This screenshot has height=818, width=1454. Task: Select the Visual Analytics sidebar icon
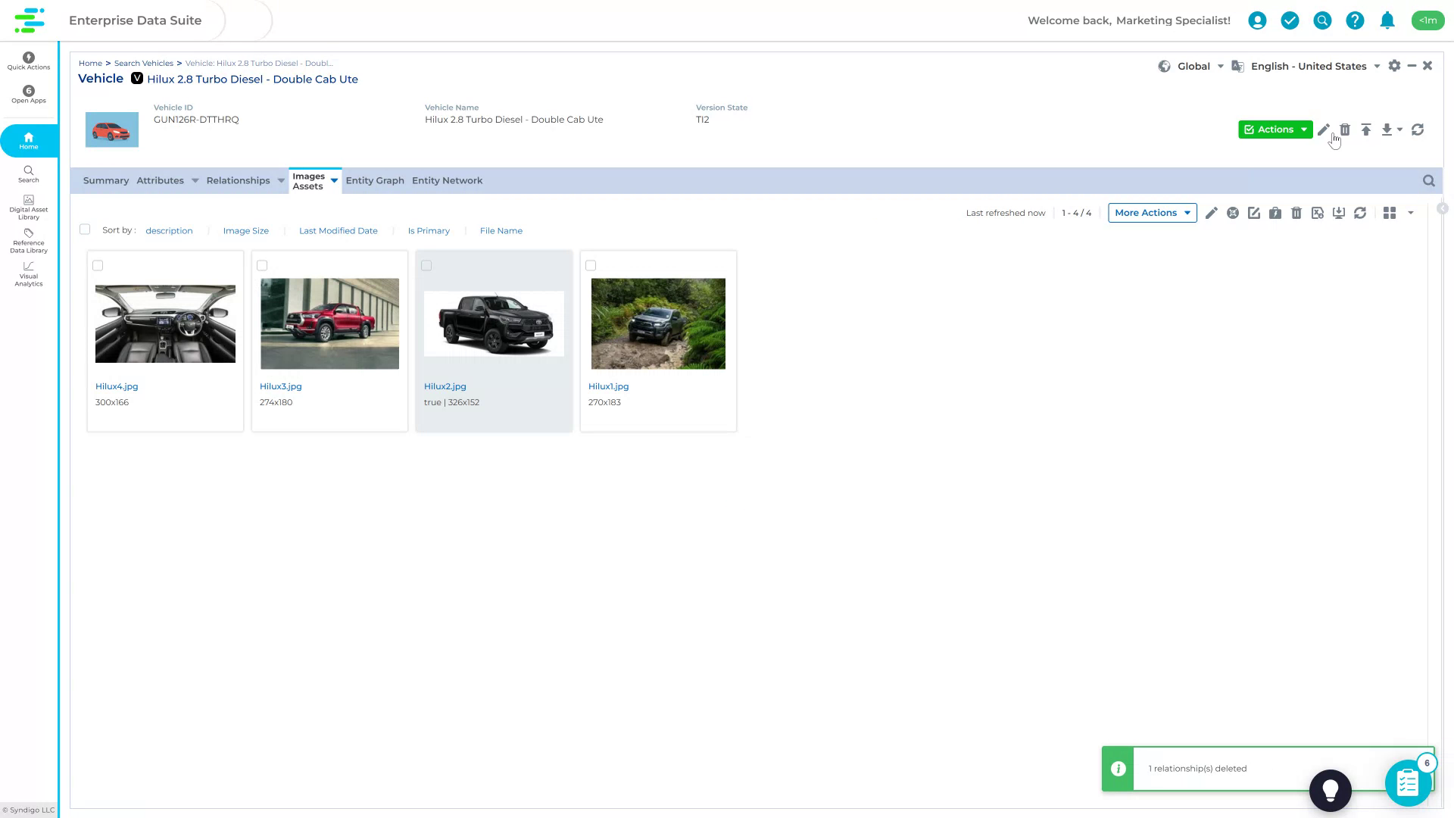28,274
